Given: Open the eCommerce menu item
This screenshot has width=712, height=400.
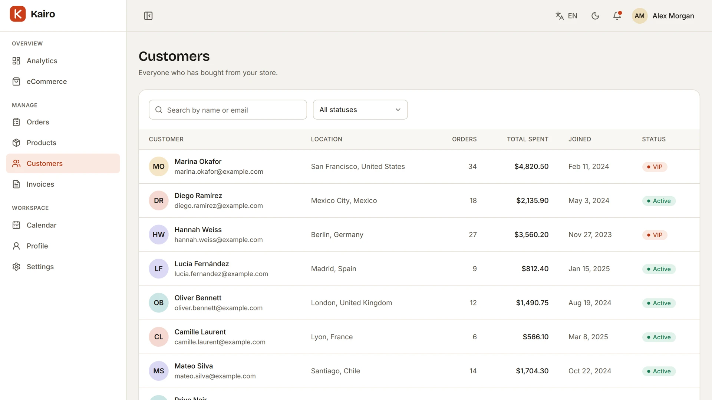Looking at the screenshot, I should (x=63, y=81).
